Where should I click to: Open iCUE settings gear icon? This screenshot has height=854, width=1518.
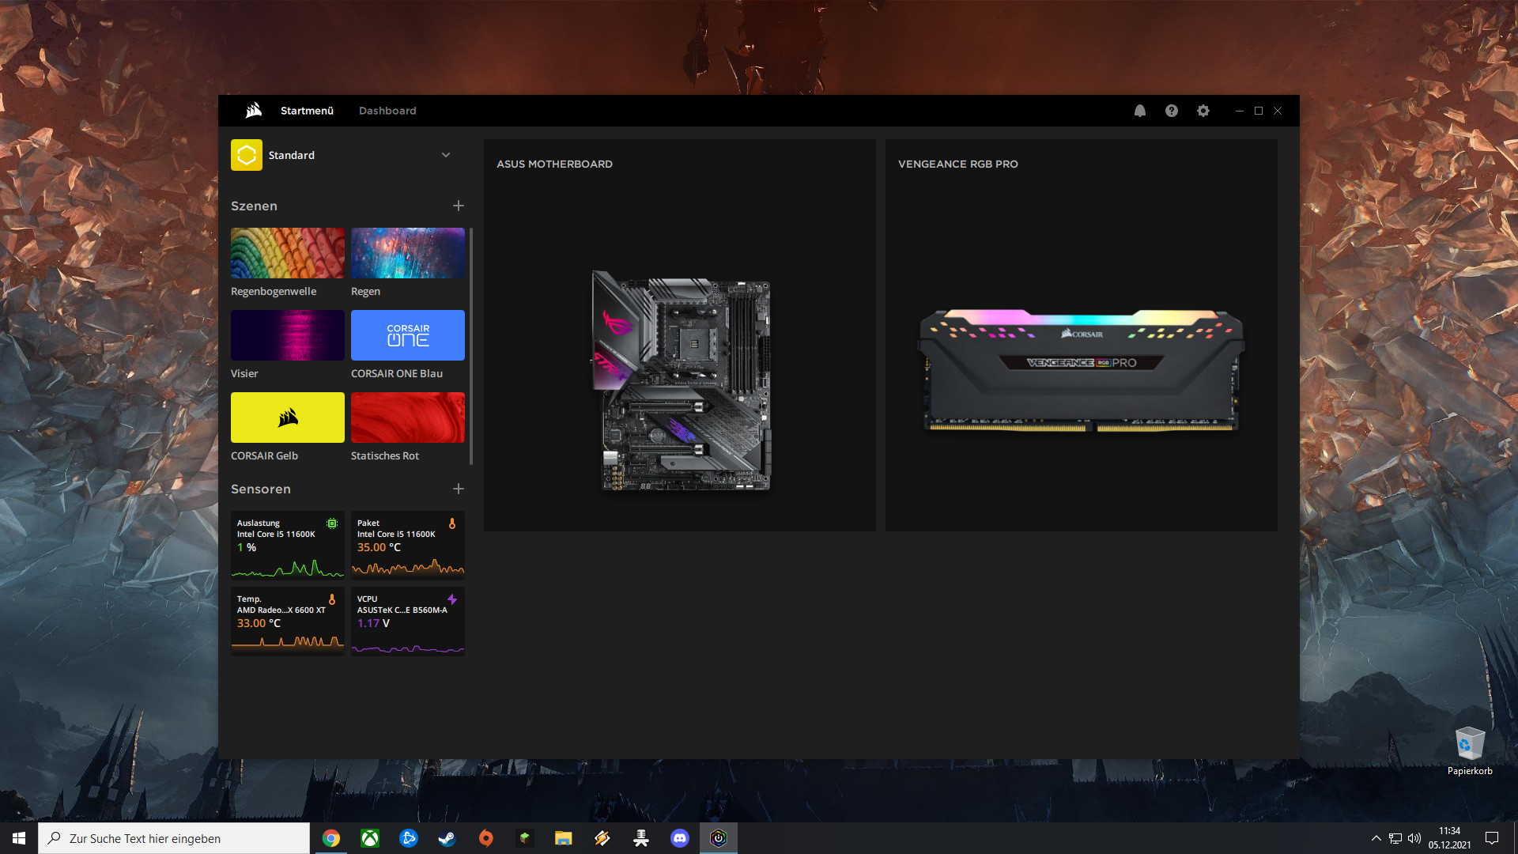pyautogui.click(x=1203, y=111)
